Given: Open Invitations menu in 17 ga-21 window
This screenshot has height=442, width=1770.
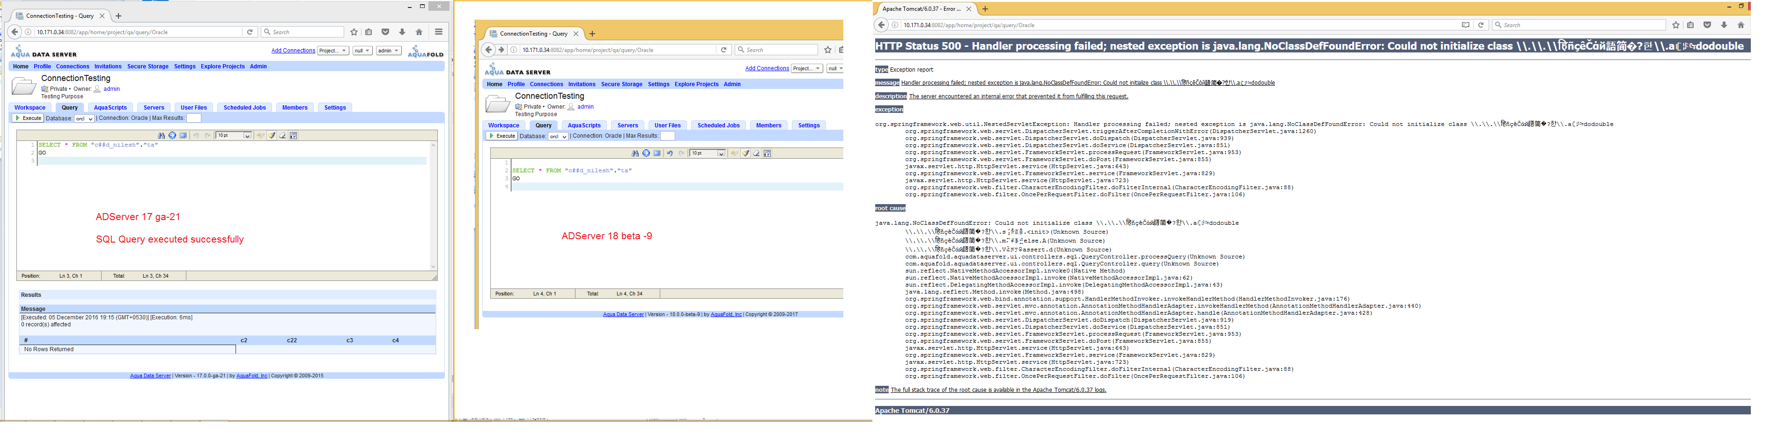Looking at the screenshot, I should pyautogui.click(x=108, y=66).
